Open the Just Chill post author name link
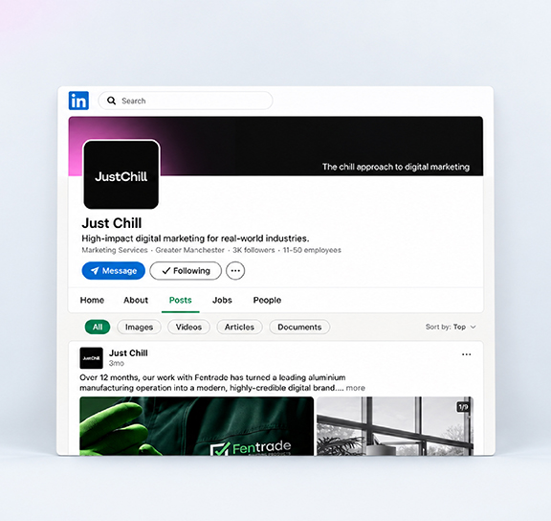This screenshot has width=551, height=521. [128, 352]
